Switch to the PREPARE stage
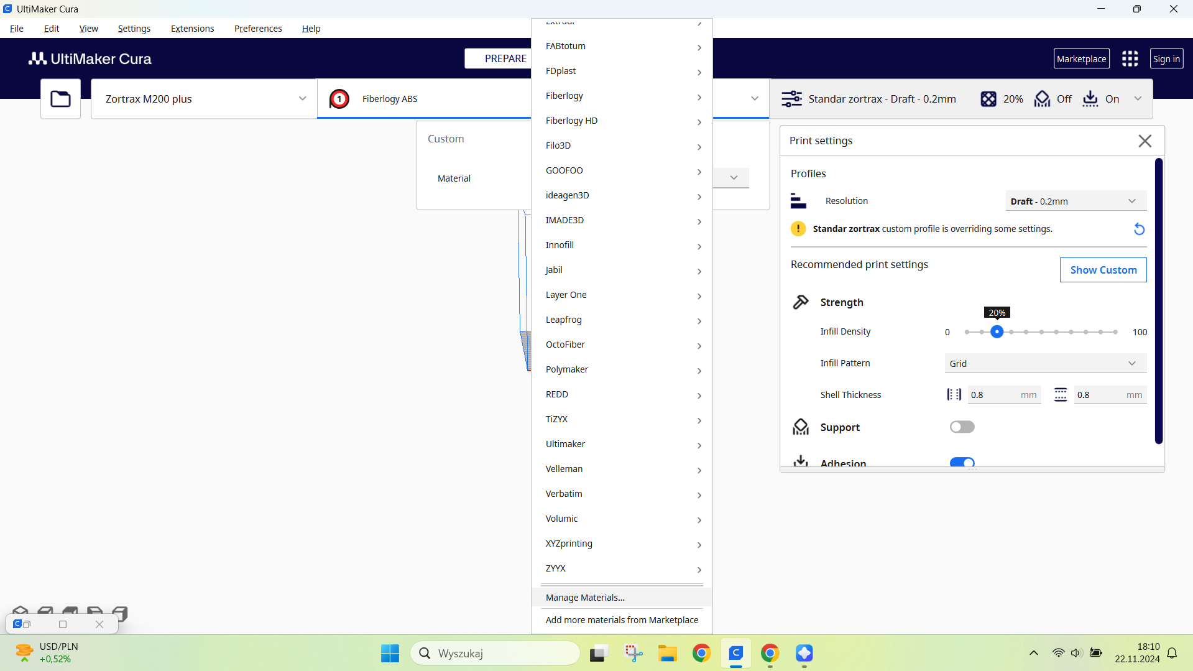Screen dimensions: 1193x671 pyautogui.click(x=498, y=58)
